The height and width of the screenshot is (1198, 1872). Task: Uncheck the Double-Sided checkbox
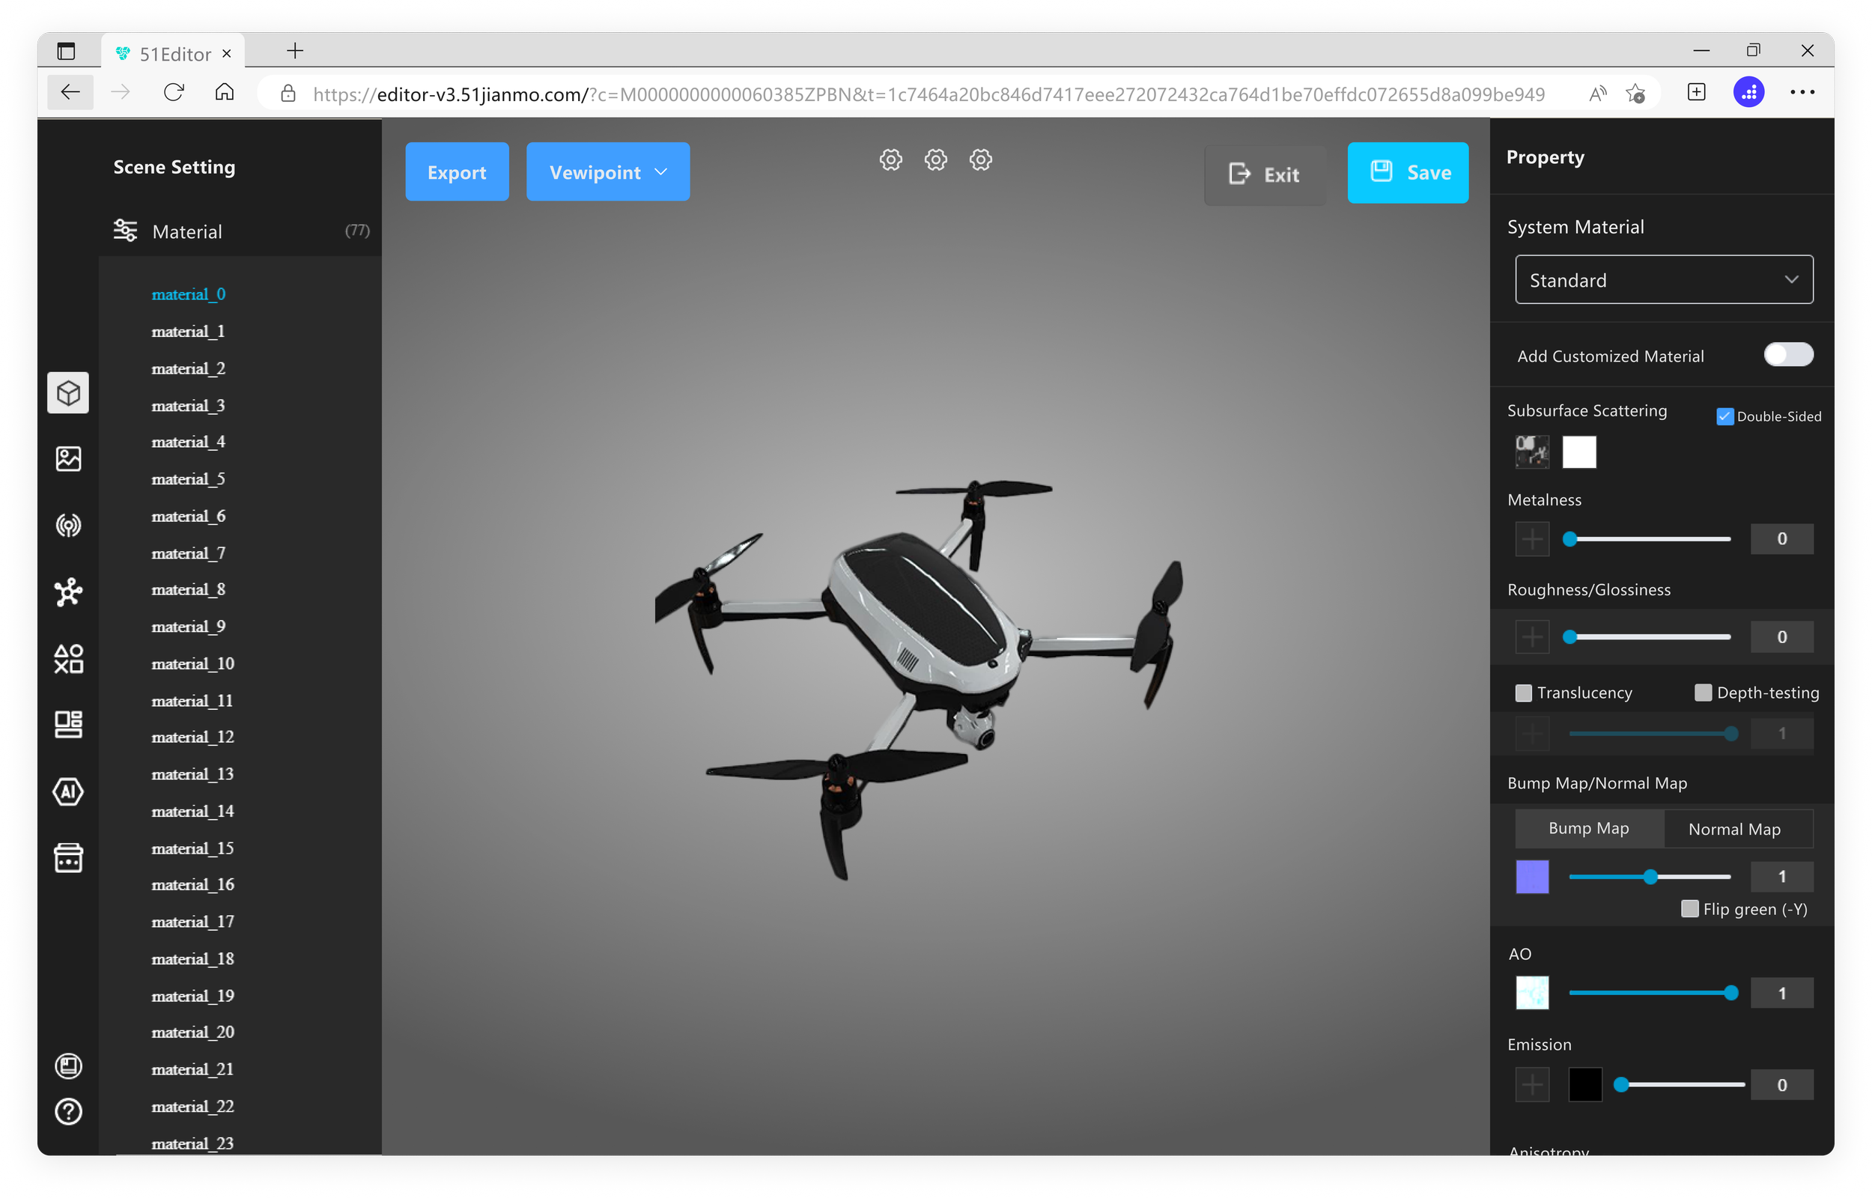tap(1724, 417)
